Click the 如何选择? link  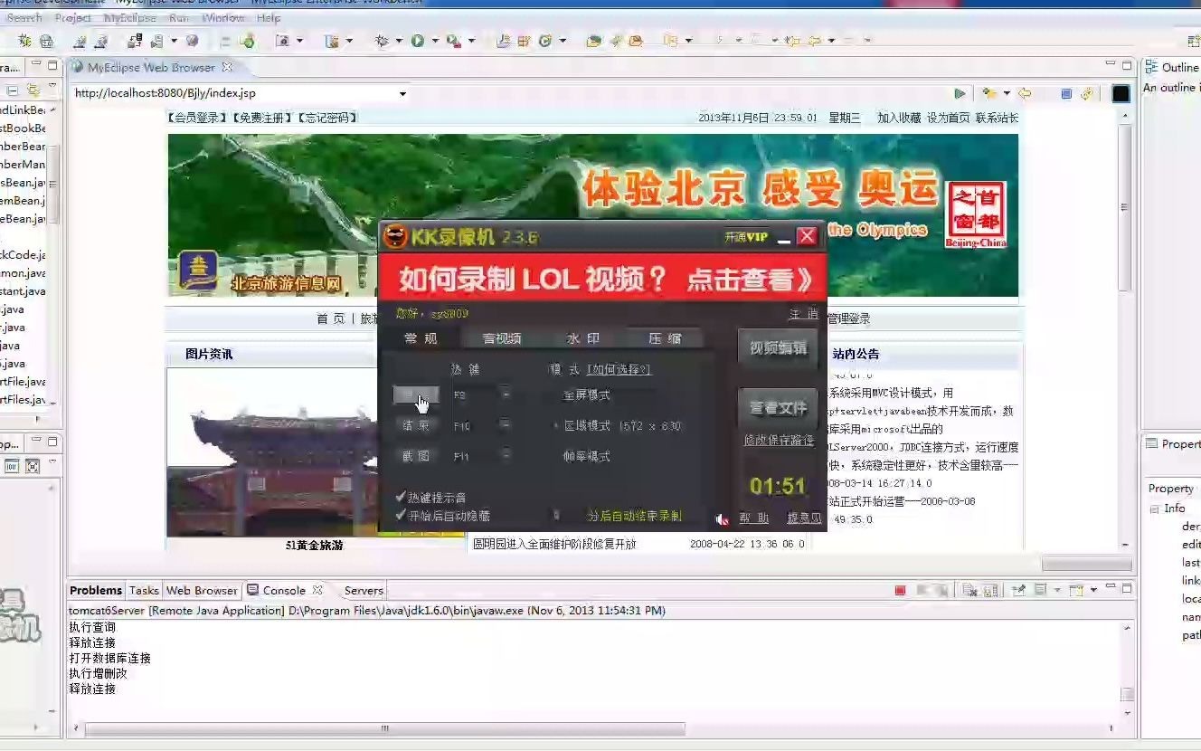(x=619, y=369)
